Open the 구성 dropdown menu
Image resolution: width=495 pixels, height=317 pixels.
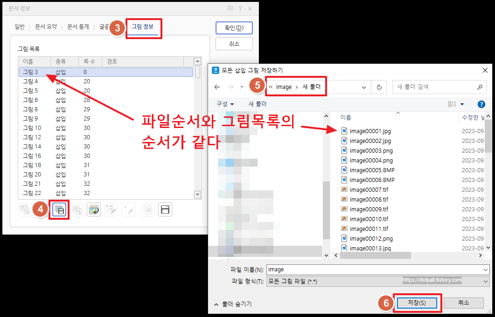224,104
